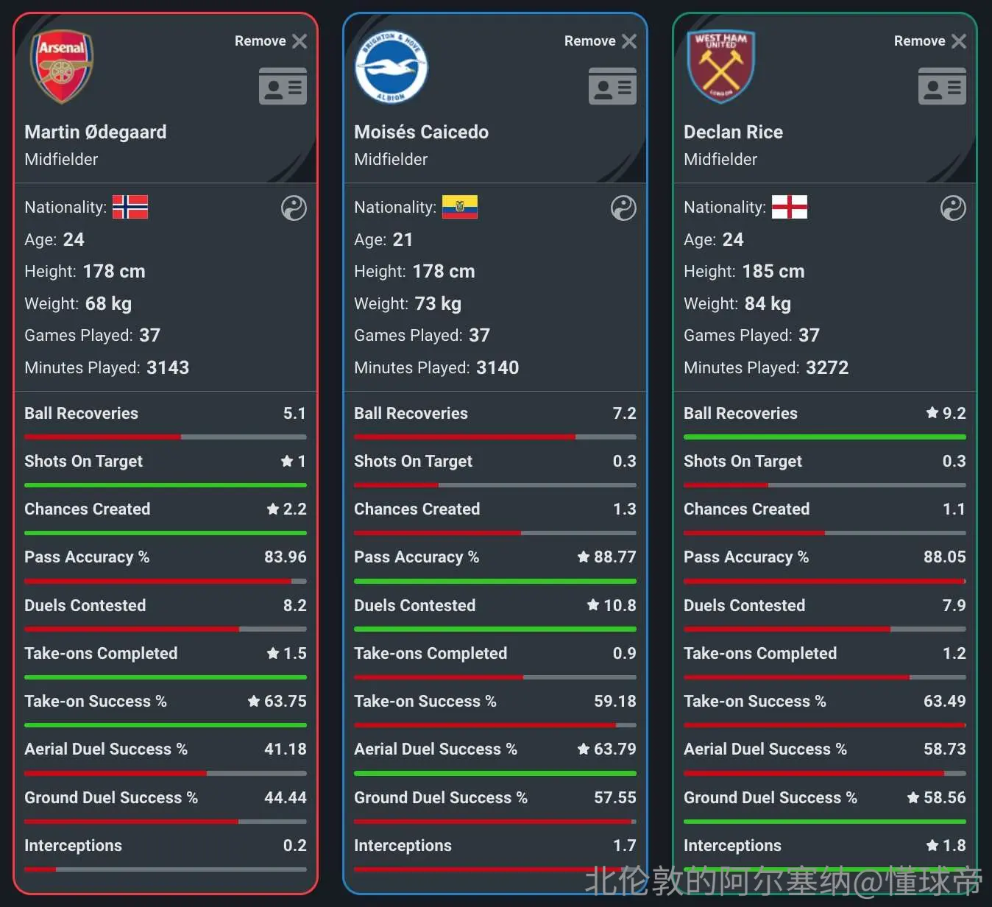Open Declan Rice's profile card icon
The image size is (992, 907).
click(942, 86)
